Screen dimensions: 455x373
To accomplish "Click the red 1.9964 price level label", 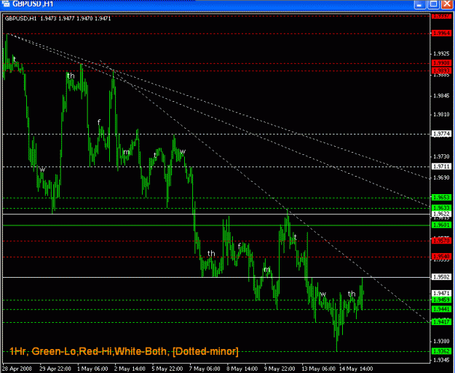I will [441, 33].
